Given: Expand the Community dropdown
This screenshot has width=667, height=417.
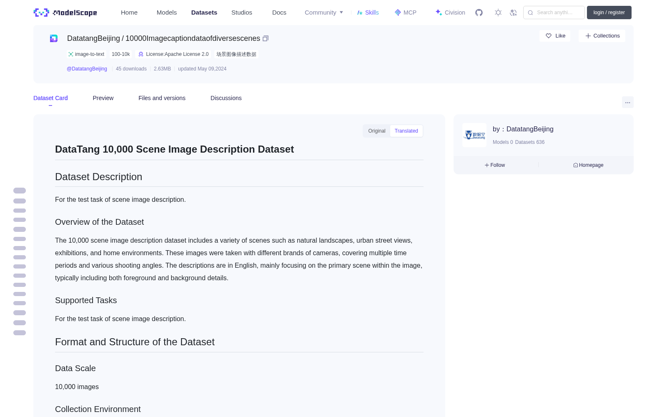Looking at the screenshot, I should 324,13.
